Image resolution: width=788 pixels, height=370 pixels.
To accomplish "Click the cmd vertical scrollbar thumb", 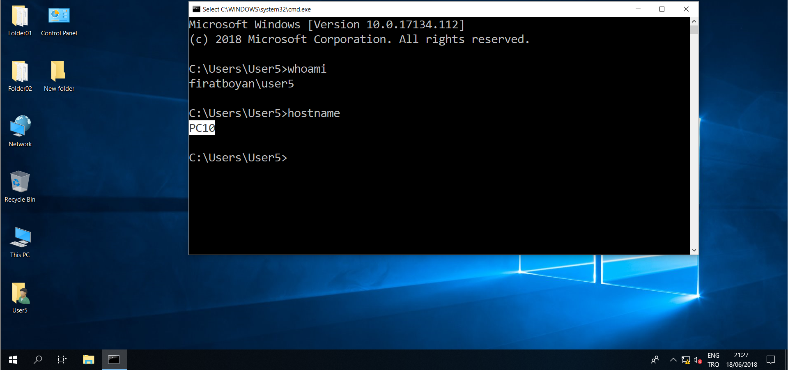I will (x=694, y=30).
